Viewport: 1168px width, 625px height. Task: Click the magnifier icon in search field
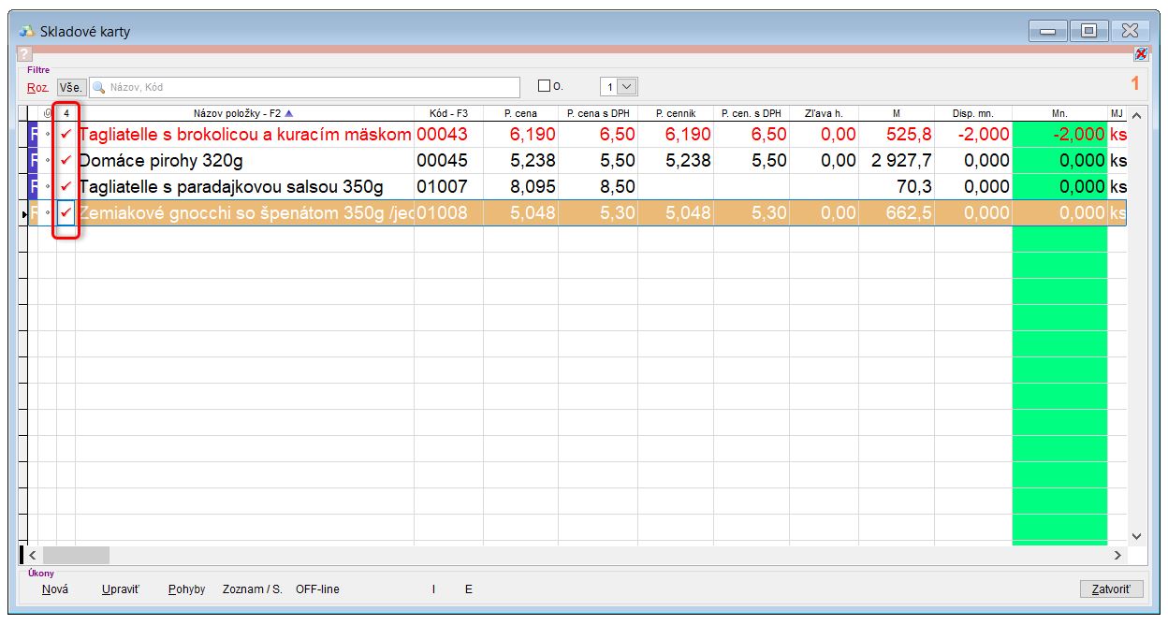click(98, 87)
